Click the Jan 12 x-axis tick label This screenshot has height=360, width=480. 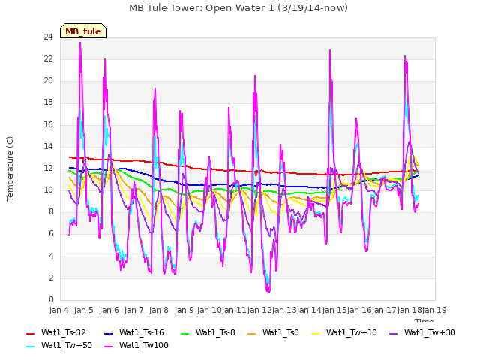259,310
